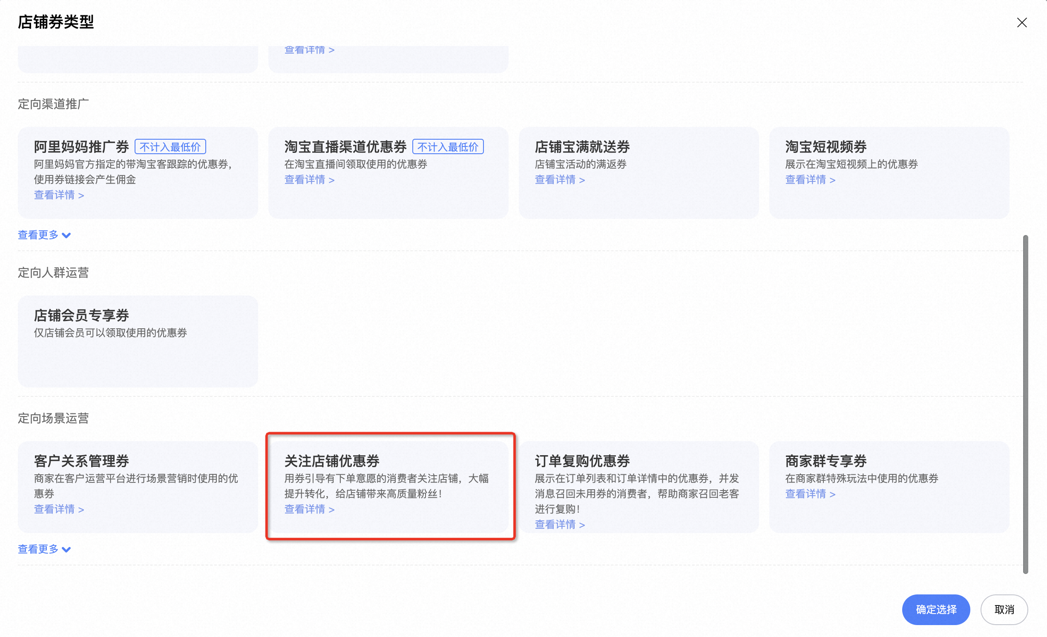The image size is (1047, 637).
Task: Click the vertical scrollbar of the dialog
Action: (x=1025, y=404)
